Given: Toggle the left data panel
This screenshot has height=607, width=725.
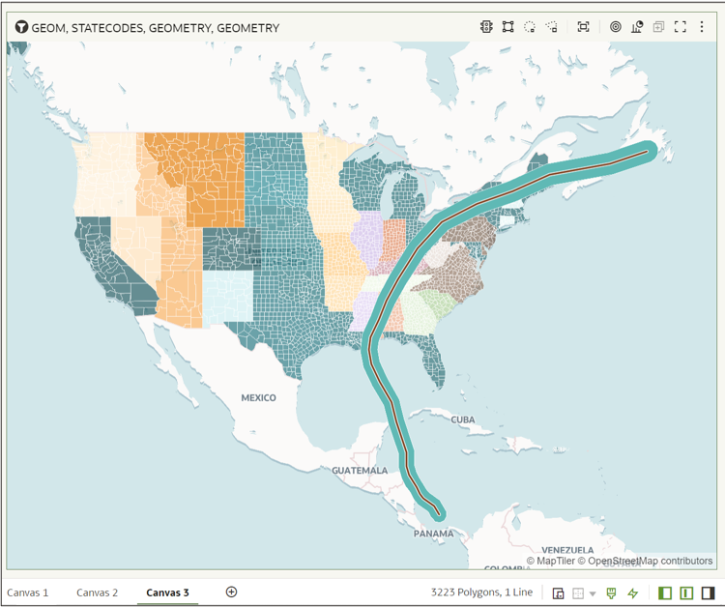Looking at the screenshot, I should coord(665,593).
